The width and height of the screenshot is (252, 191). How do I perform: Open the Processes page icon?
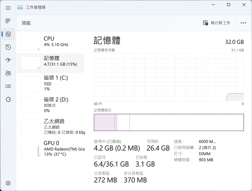pos(8,21)
